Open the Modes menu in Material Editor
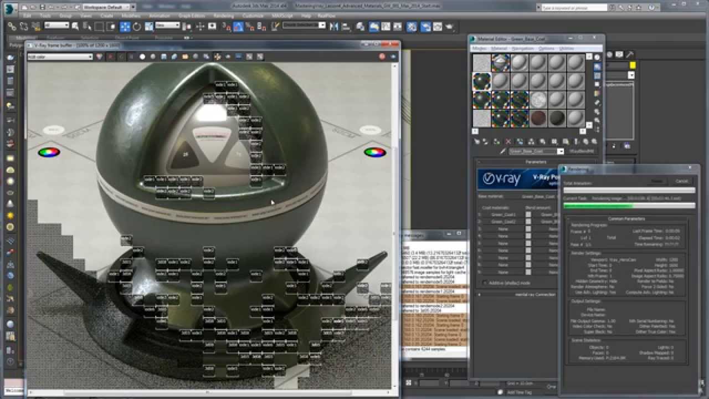The image size is (709, 399). (x=477, y=49)
